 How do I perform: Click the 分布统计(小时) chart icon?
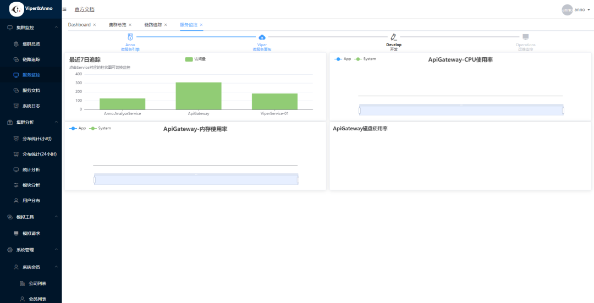[x=16, y=139]
